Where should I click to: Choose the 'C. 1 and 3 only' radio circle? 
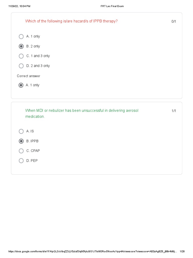coord(21,56)
